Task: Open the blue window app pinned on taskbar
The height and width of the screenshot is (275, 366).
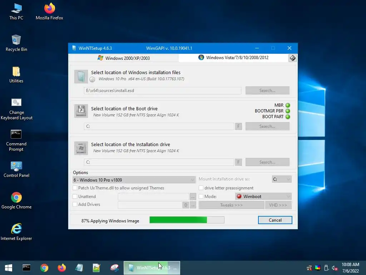Action: (79, 268)
